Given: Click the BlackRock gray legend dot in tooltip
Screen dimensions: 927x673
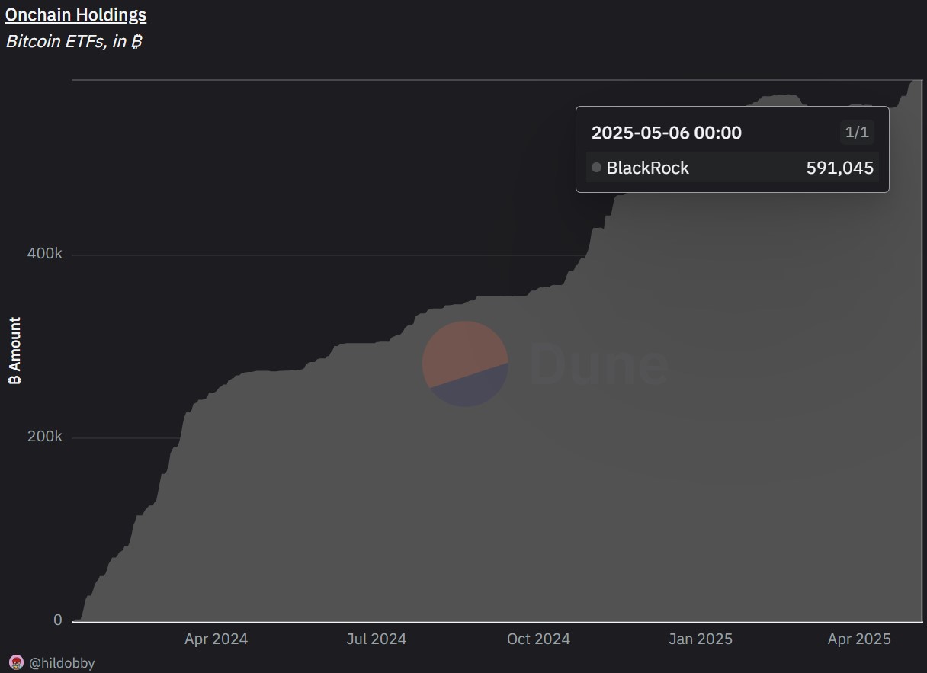Looking at the screenshot, I should coord(596,168).
